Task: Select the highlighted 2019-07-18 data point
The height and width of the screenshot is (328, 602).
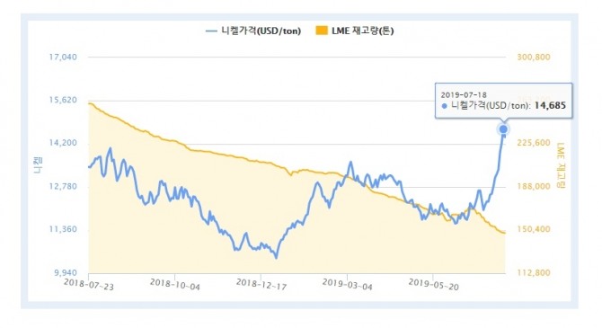Action: tap(503, 129)
